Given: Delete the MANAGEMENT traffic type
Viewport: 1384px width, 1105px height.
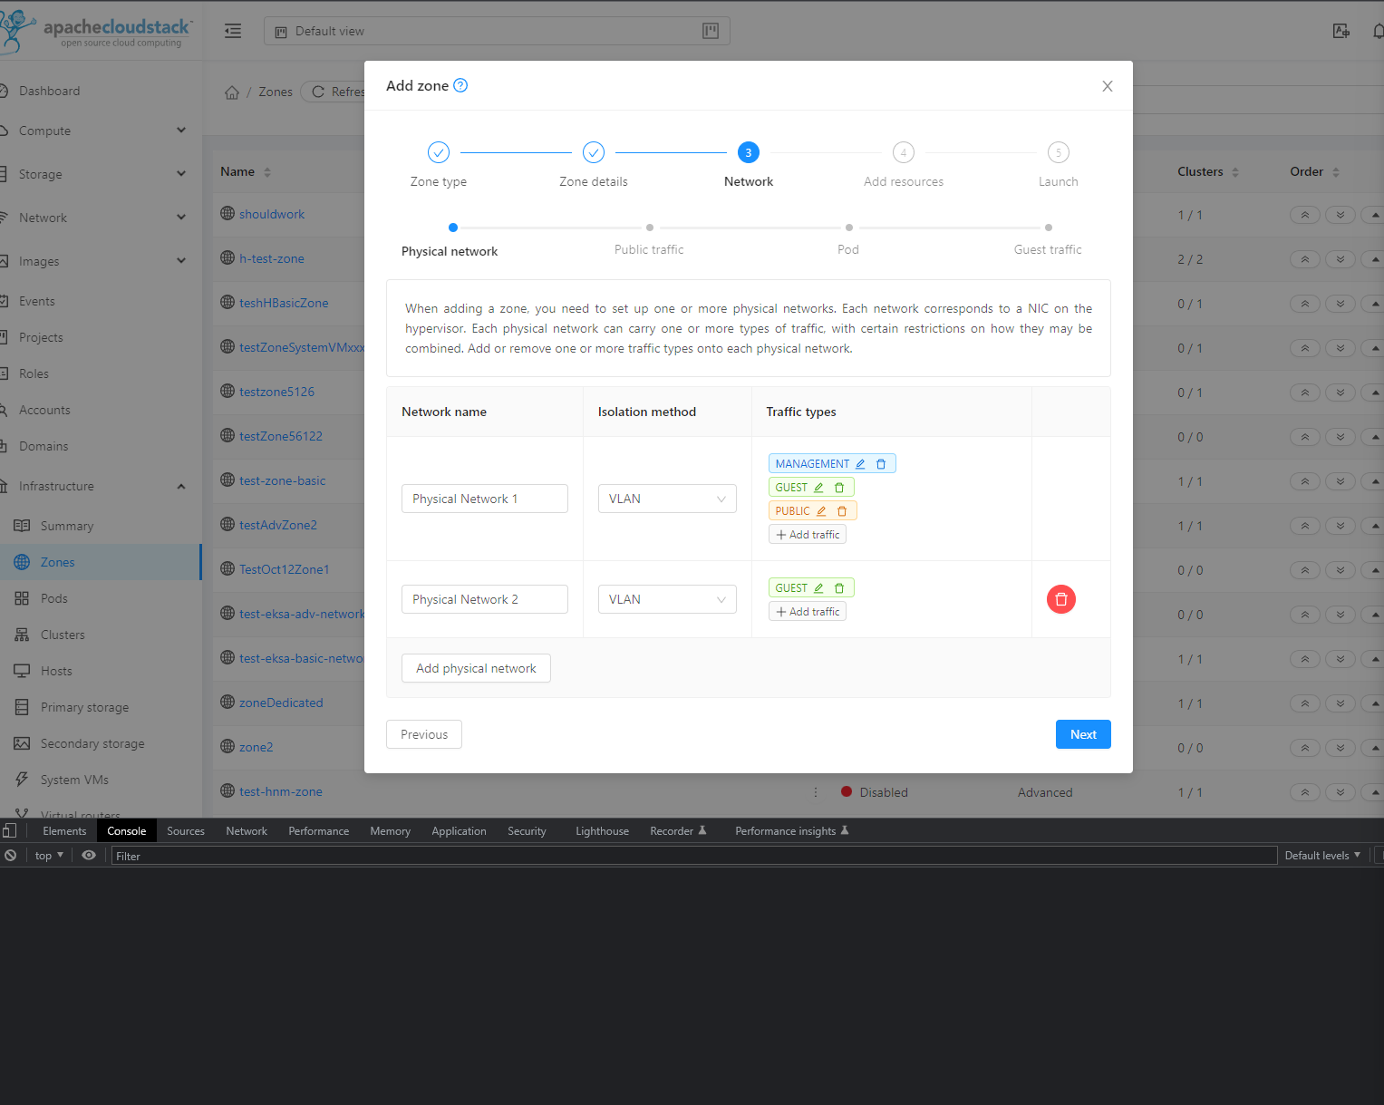Looking at the screenshot, I should [881, 464].
